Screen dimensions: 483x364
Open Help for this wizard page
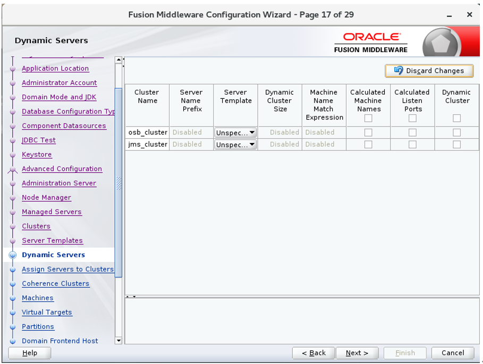(x=30, y=353)
